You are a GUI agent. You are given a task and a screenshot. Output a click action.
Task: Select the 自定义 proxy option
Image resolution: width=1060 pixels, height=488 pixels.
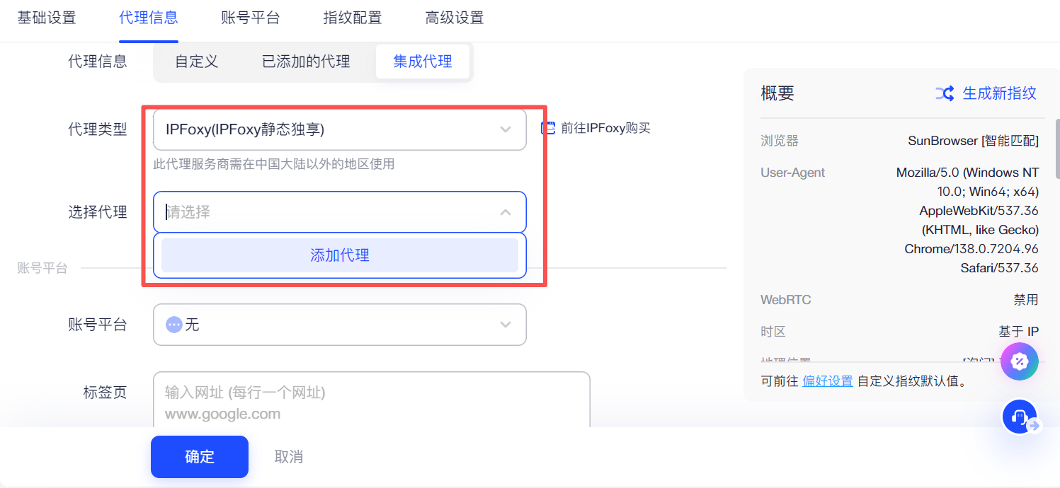tap(196, 62)
